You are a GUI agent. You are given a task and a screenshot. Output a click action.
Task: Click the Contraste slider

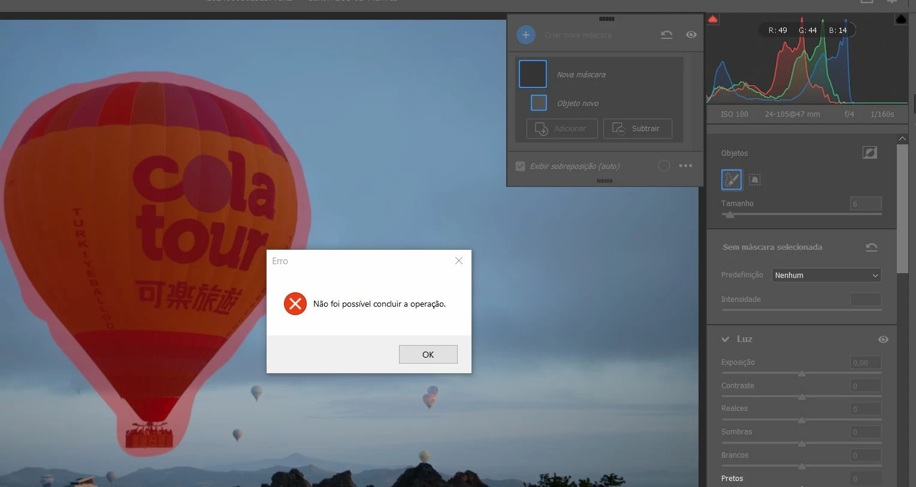coord(802,397)
